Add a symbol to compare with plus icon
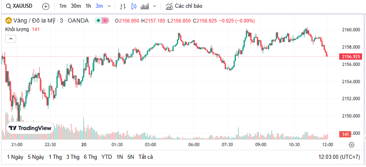The height and width of the screenshot is (167, 366). [46, 7]
